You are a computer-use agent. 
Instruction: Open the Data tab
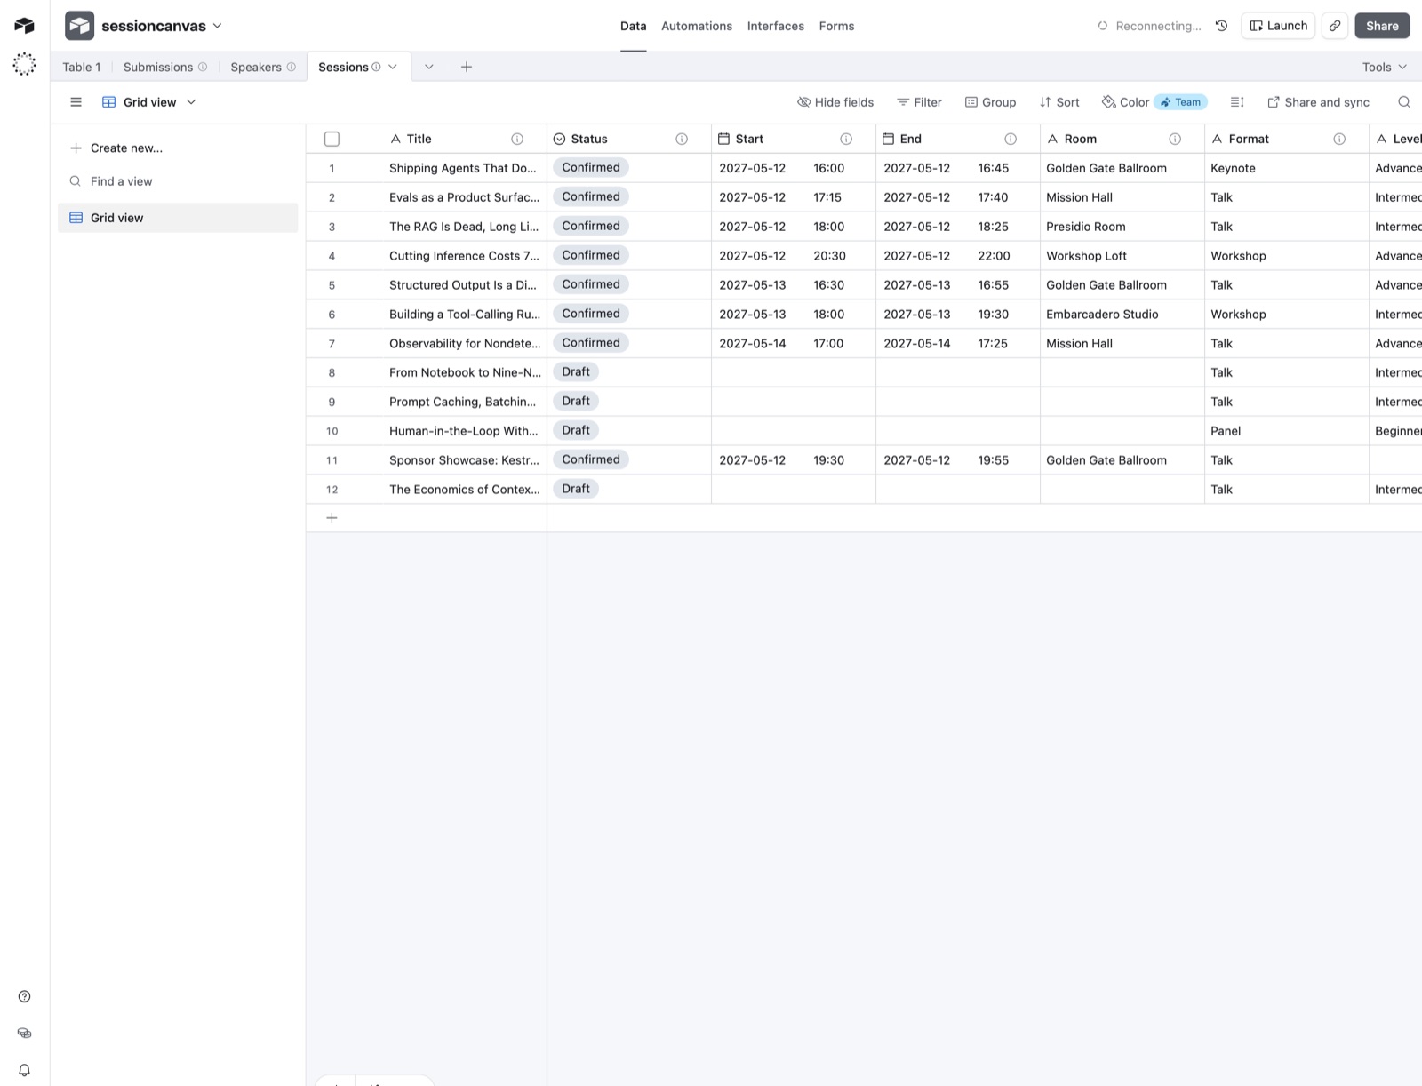coord(633,26)
